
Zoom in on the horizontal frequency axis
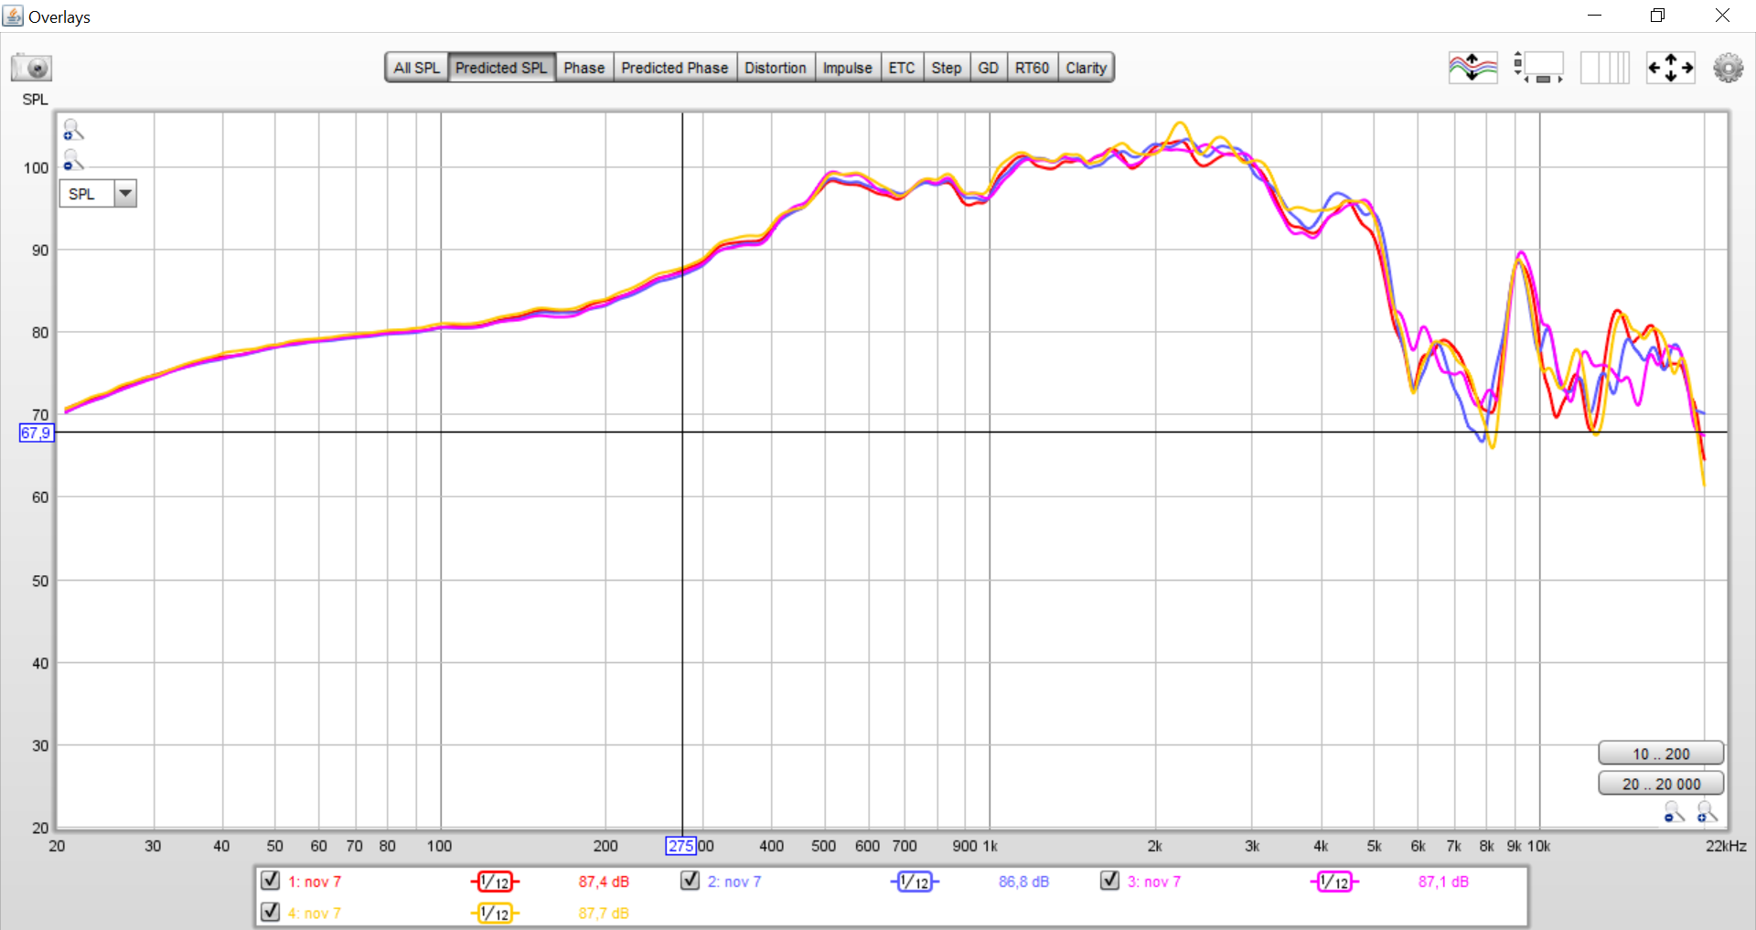click(x=1707, y=811)
